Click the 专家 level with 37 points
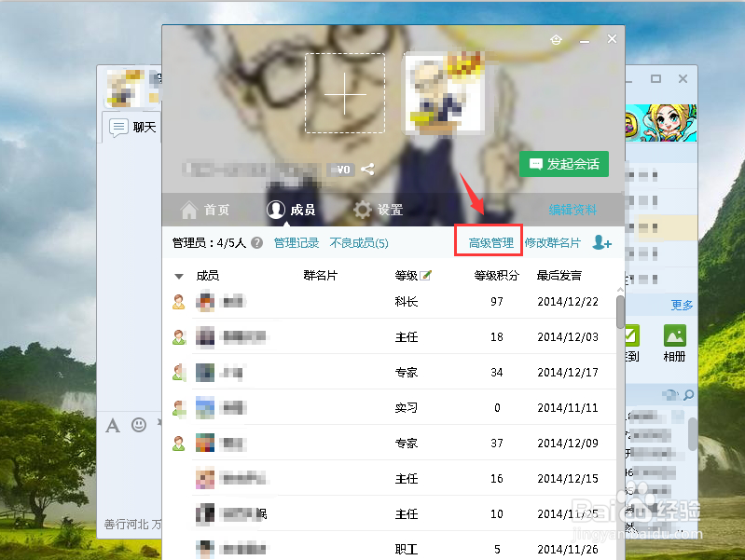This screenshot has width=745, height=560. click(x=407, y=444)
